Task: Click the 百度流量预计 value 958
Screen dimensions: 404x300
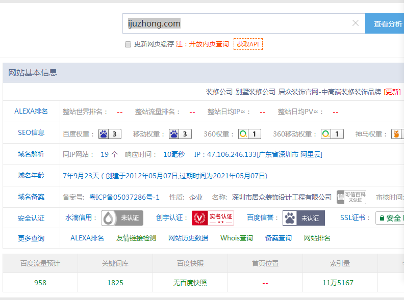Action: 40,283
